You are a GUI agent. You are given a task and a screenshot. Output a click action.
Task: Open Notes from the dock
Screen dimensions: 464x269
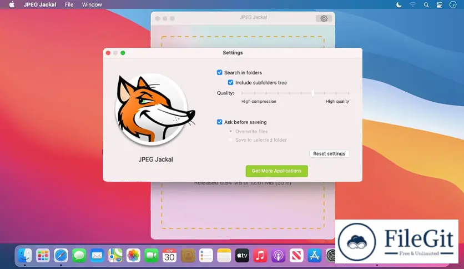click(x=224, y=255)
